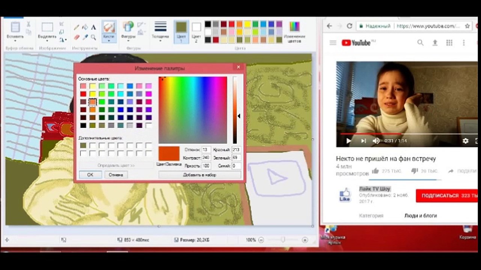Mute the video with the speaker icon
This screenshot has width=481, height=270.
pos(376,141)
